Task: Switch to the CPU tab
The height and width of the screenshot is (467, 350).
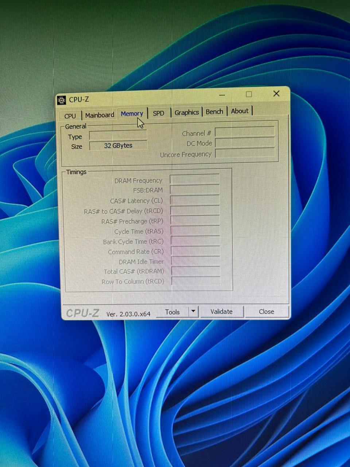Action: coord(70,116)
